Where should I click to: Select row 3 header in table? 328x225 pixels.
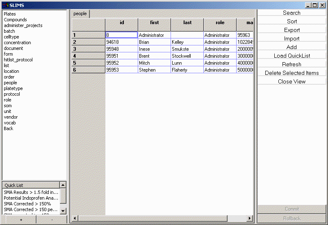88,49
